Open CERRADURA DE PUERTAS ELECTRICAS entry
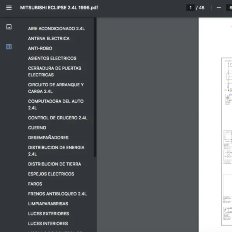232x232 pixels. pos(55,72)
